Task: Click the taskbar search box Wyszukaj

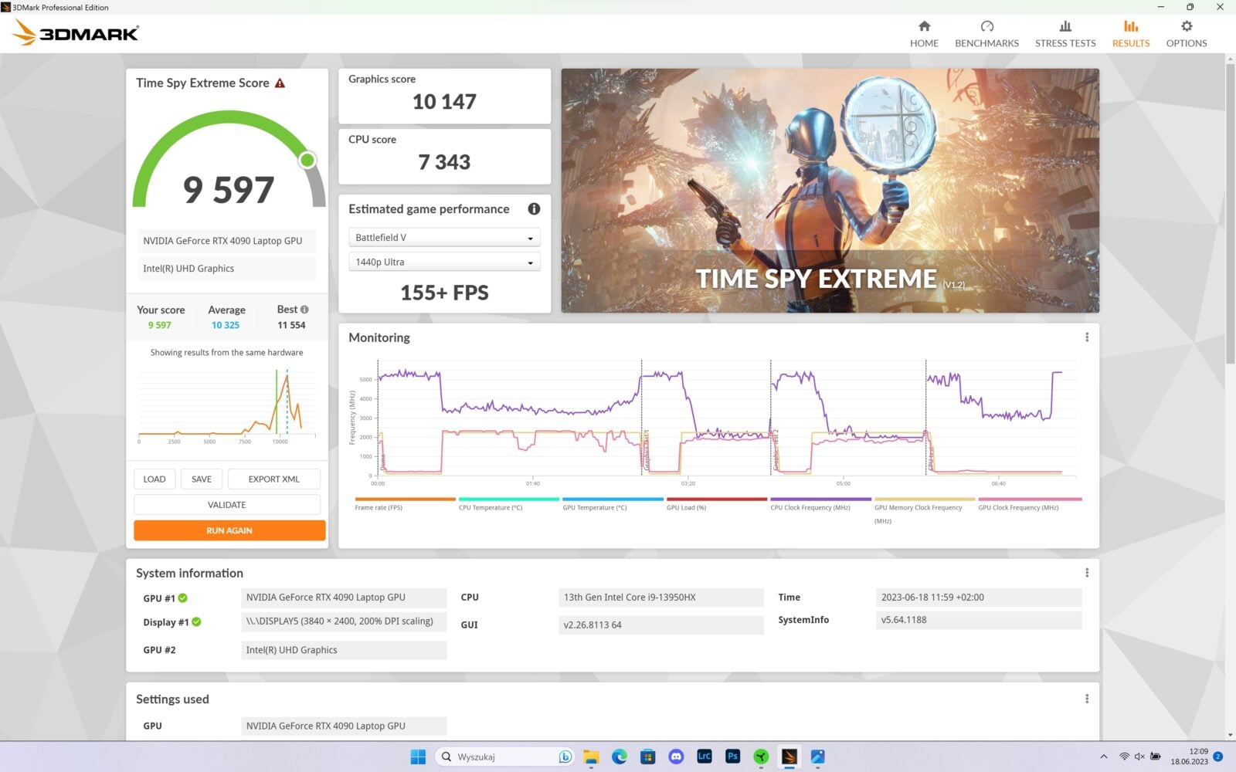Action: click(504, 757)
